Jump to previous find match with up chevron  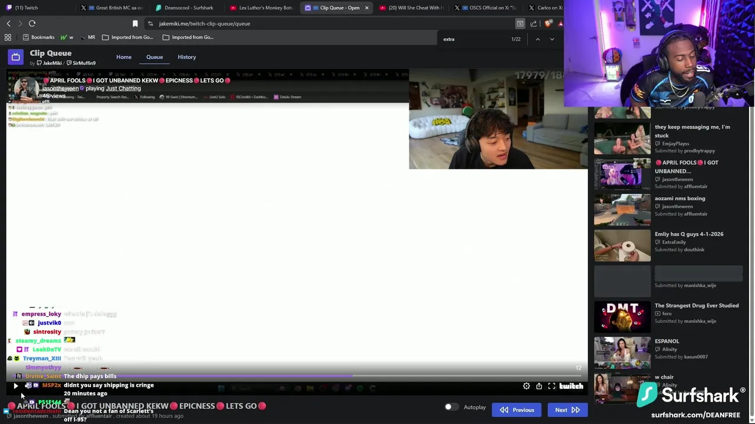[x=537, y=39]
